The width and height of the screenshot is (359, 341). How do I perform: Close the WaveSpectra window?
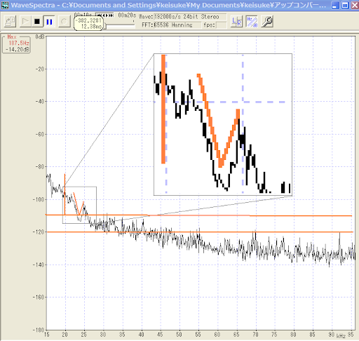(355, 6)
